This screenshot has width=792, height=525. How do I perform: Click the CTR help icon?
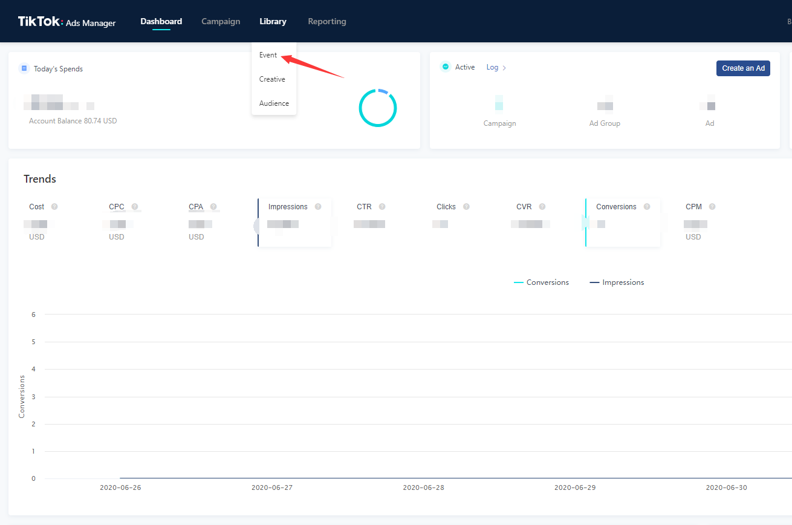point(382,207)
